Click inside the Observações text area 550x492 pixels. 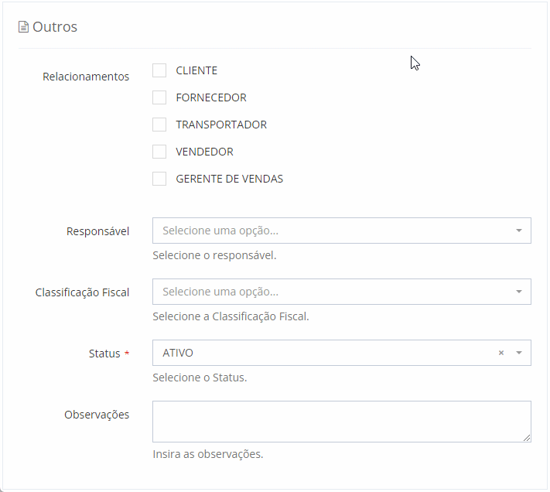point(340,421)
